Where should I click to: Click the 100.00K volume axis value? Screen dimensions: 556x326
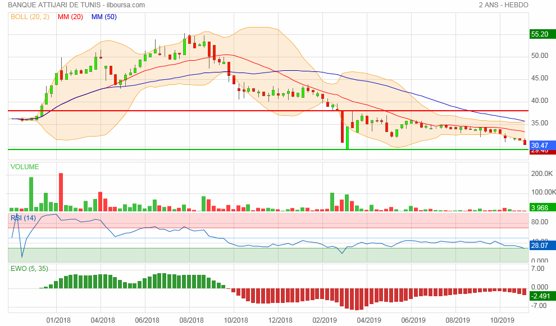click(x=543, y=192)
